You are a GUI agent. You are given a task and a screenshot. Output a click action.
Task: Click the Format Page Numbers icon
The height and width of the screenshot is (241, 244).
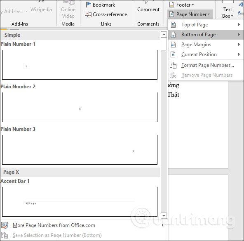[x=173, y=65]
